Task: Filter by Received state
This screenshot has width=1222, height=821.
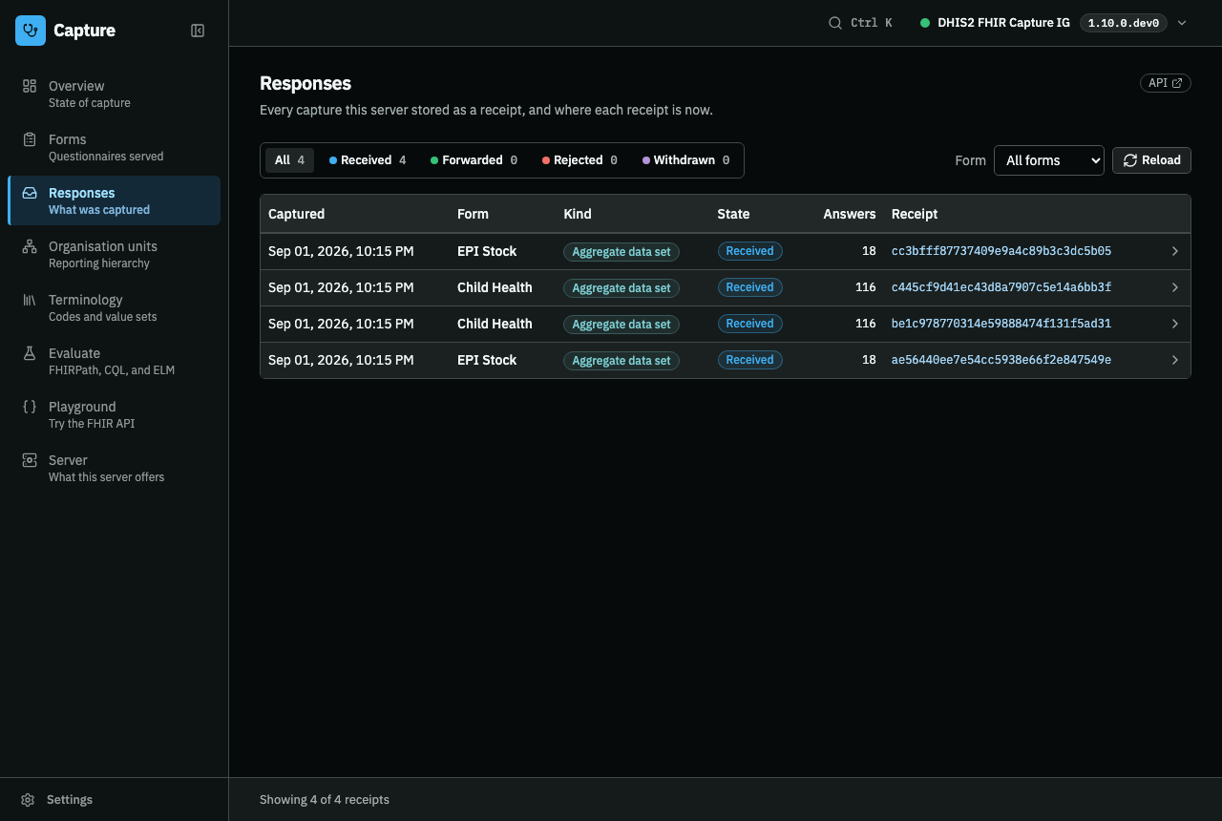Action: tap(368, 160)
